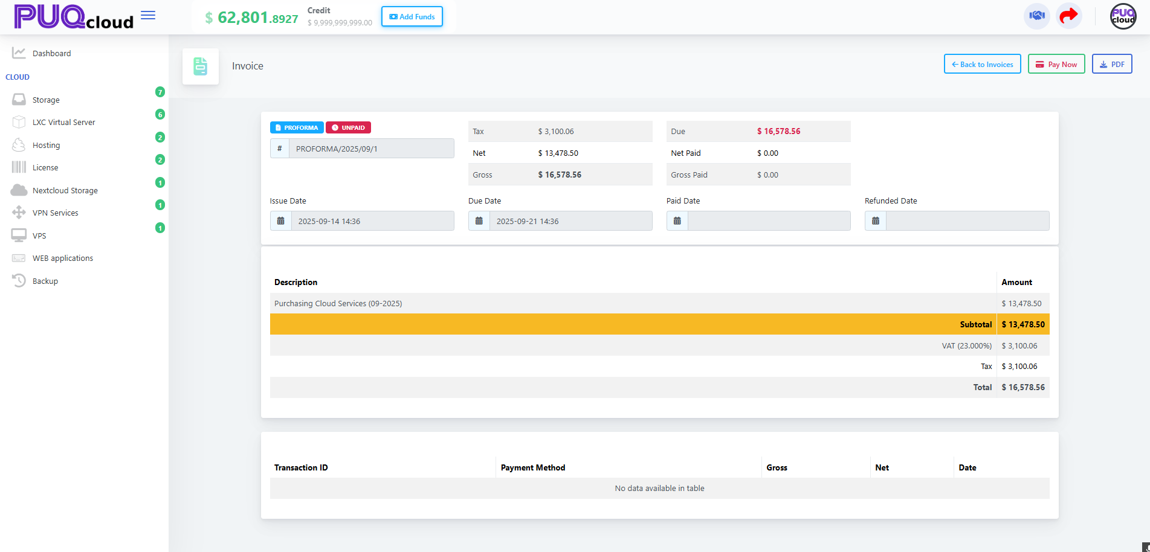Toggle the hamburger sidebar menu icon

click(x=148, y=16)
